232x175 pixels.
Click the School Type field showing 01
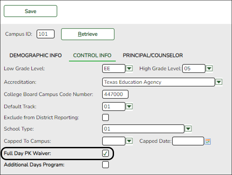point(143,129)
